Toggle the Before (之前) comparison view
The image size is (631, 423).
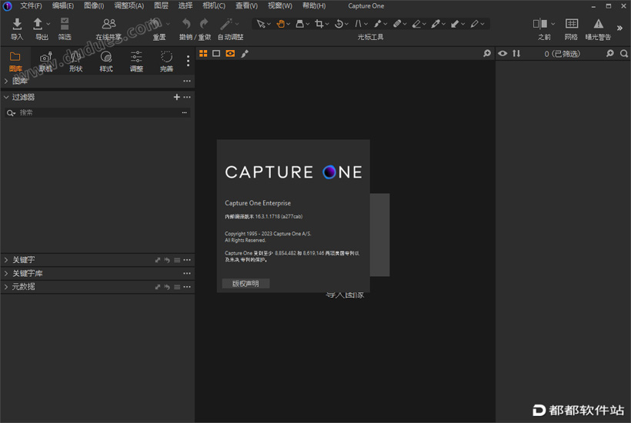point(540,24)
